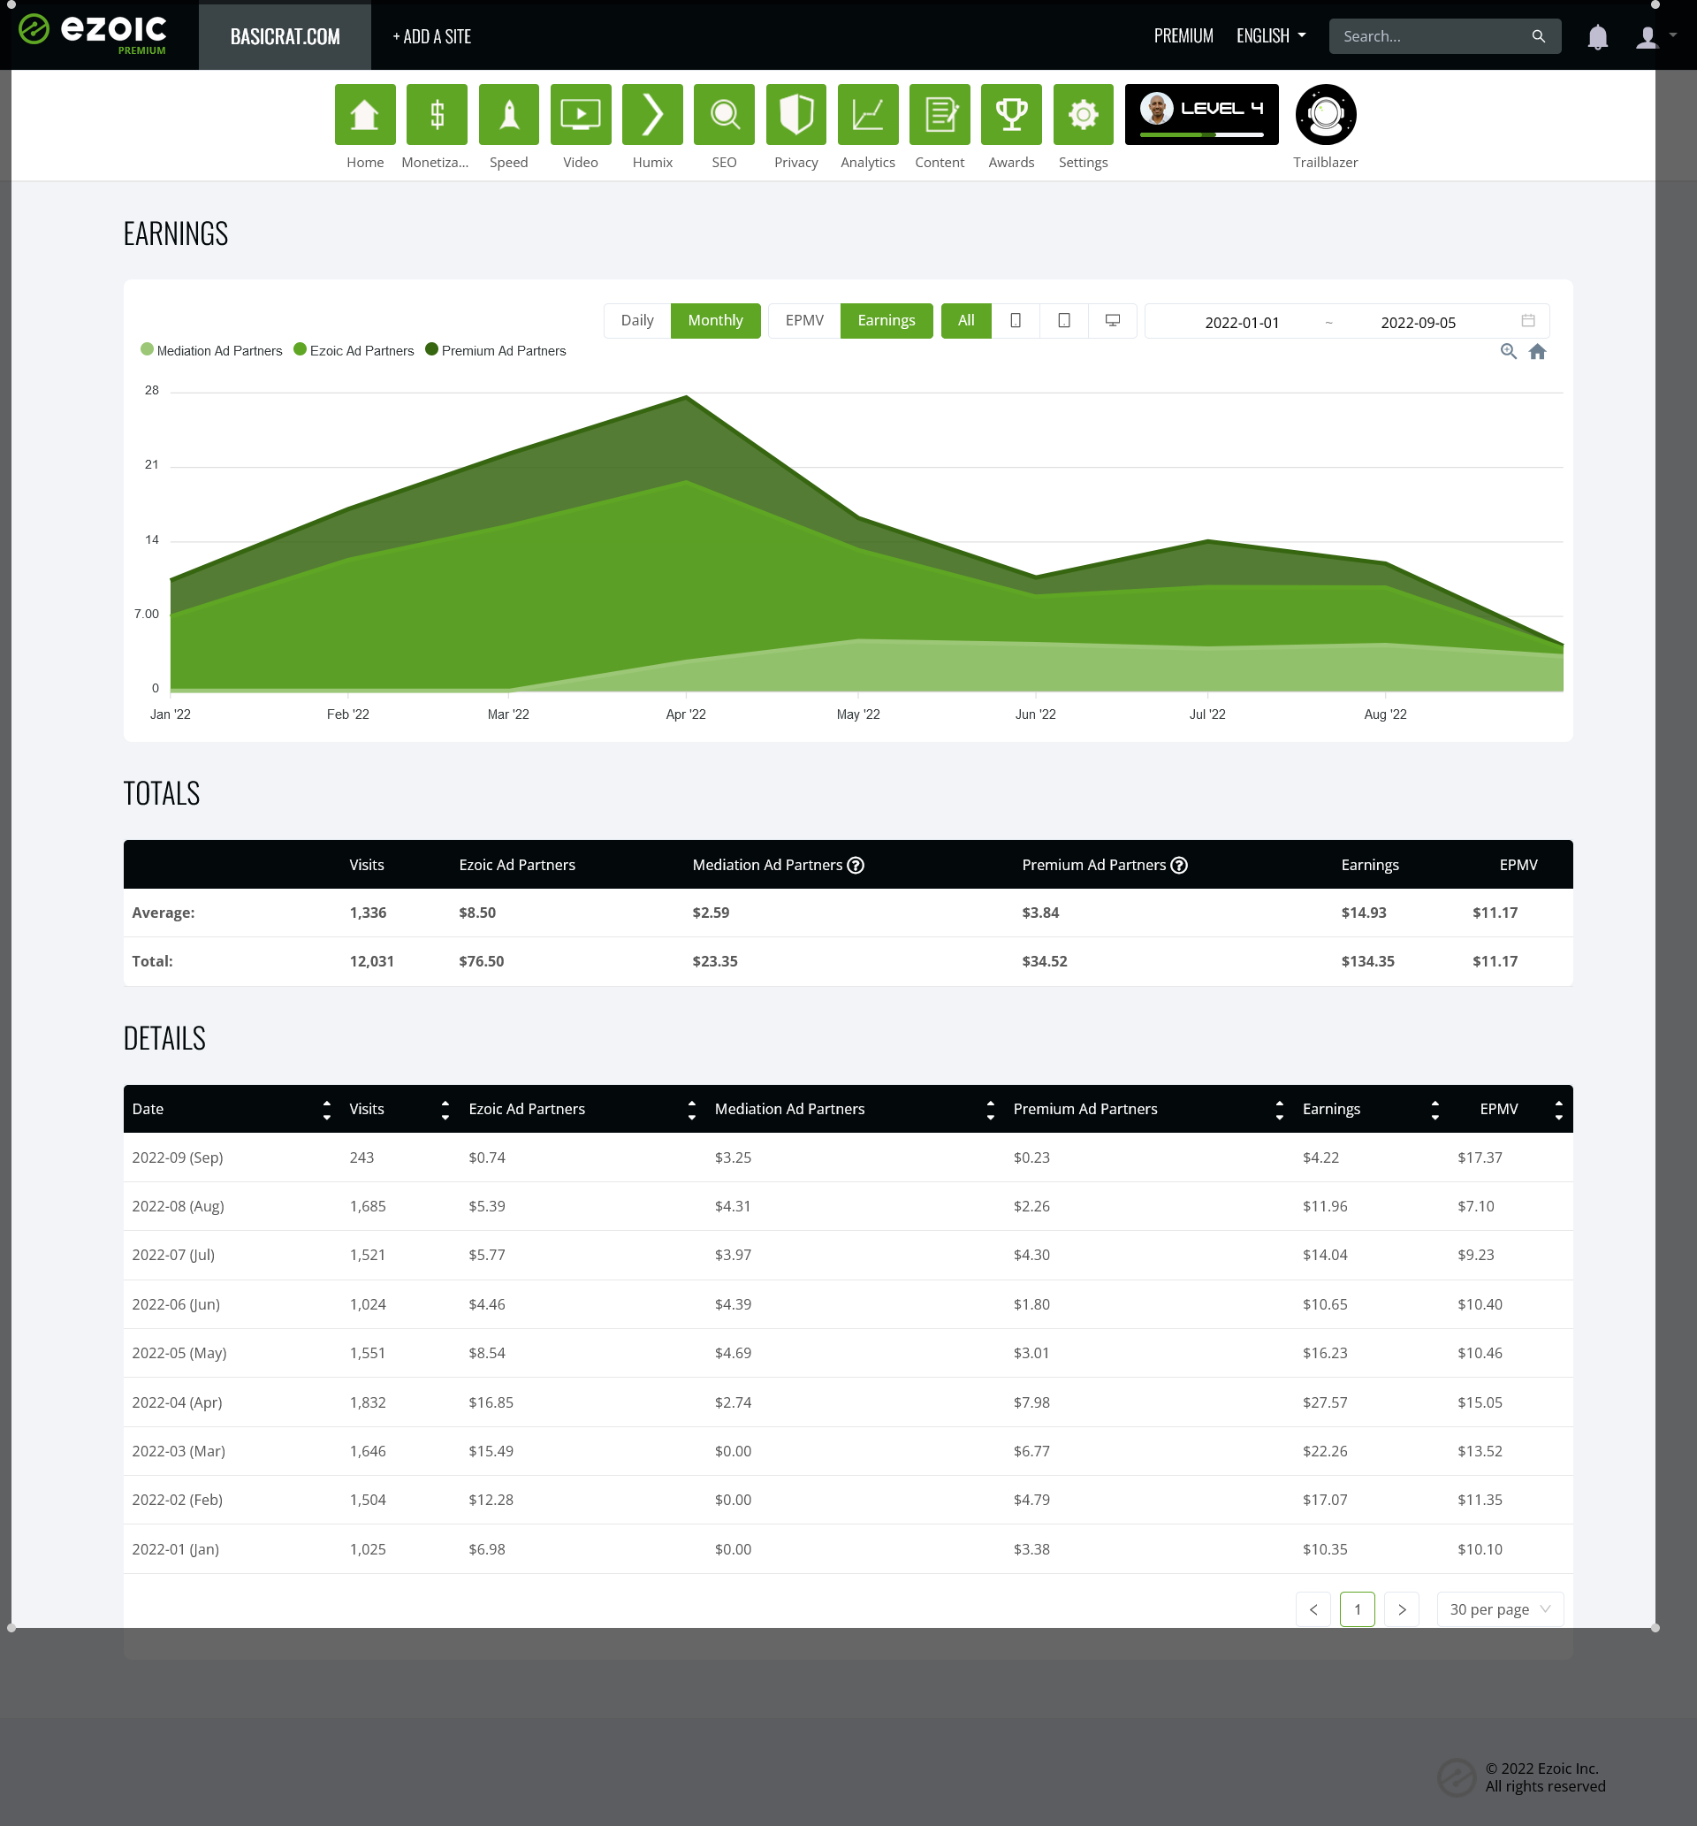Click the chart zoom magnifier icon

click(x=1508, y=351)
